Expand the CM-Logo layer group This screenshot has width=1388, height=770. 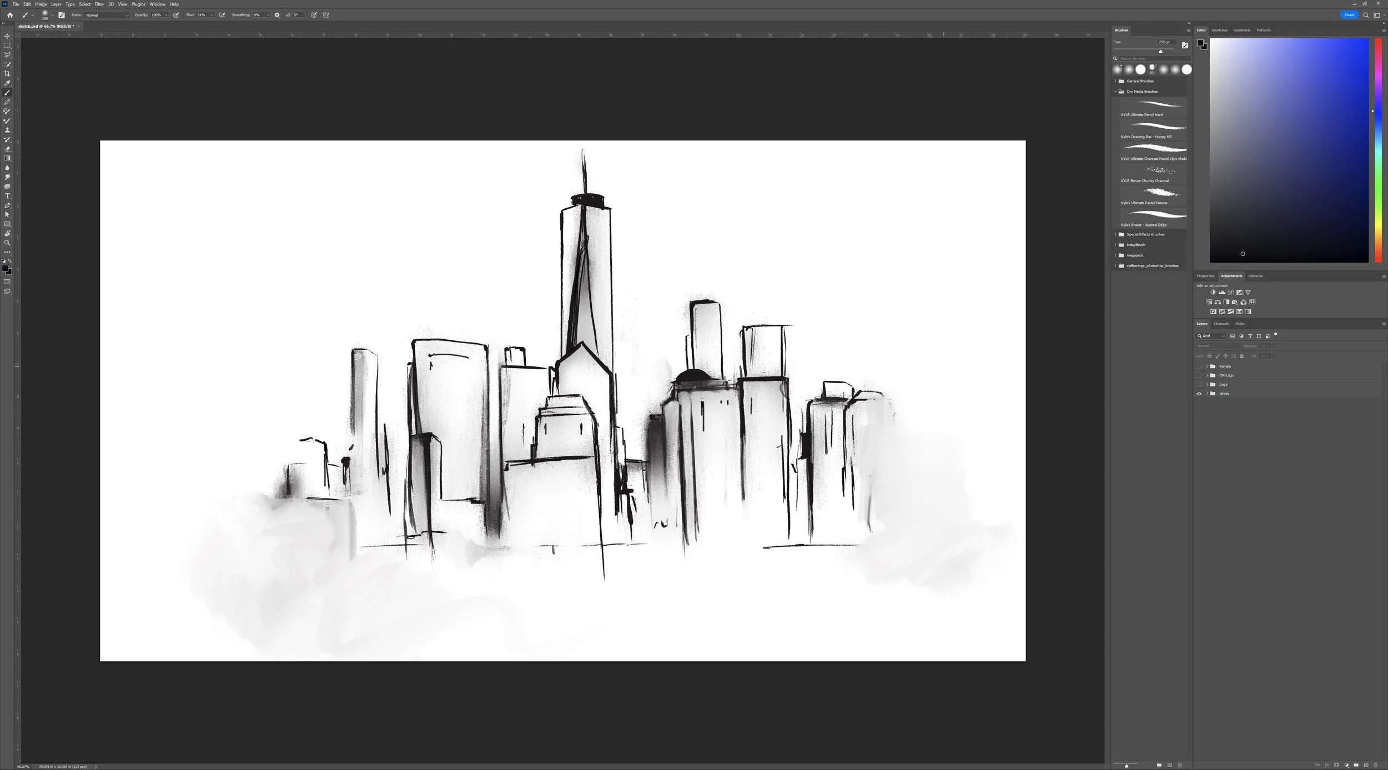1206,375
